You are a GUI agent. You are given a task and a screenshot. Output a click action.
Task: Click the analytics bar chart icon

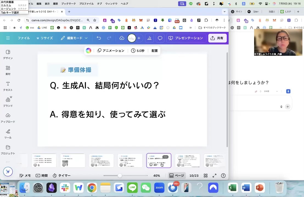pos(149,38)
